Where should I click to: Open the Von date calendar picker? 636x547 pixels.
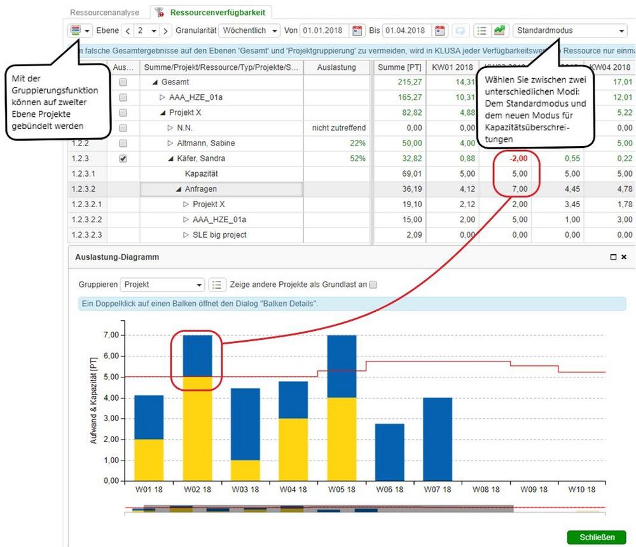[357, 30]
